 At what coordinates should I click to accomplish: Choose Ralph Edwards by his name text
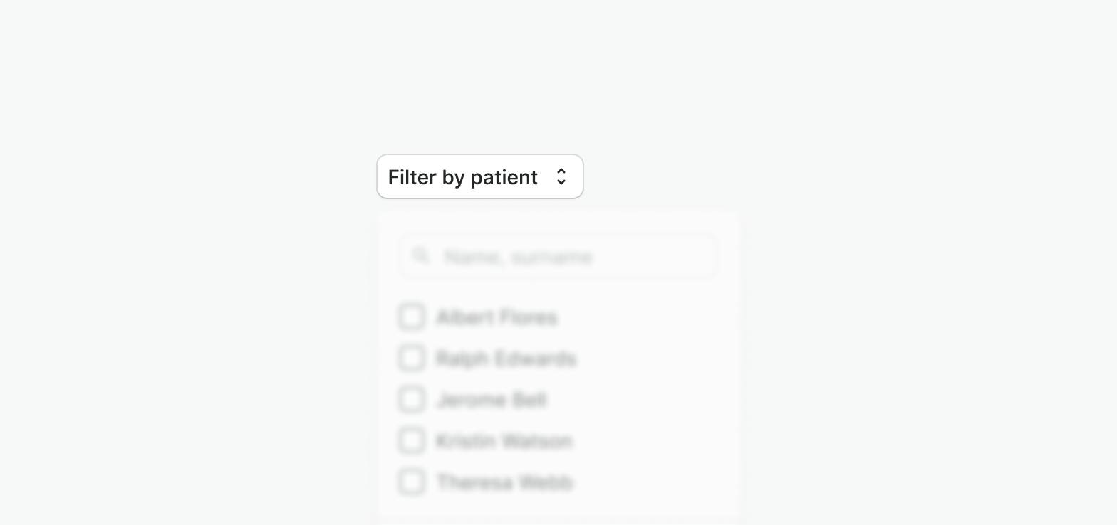tap(506, 359)
